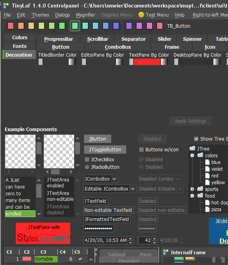Click the JFormattedTextField input
Viewport: 228px width, 265px height.
[107, 219]
